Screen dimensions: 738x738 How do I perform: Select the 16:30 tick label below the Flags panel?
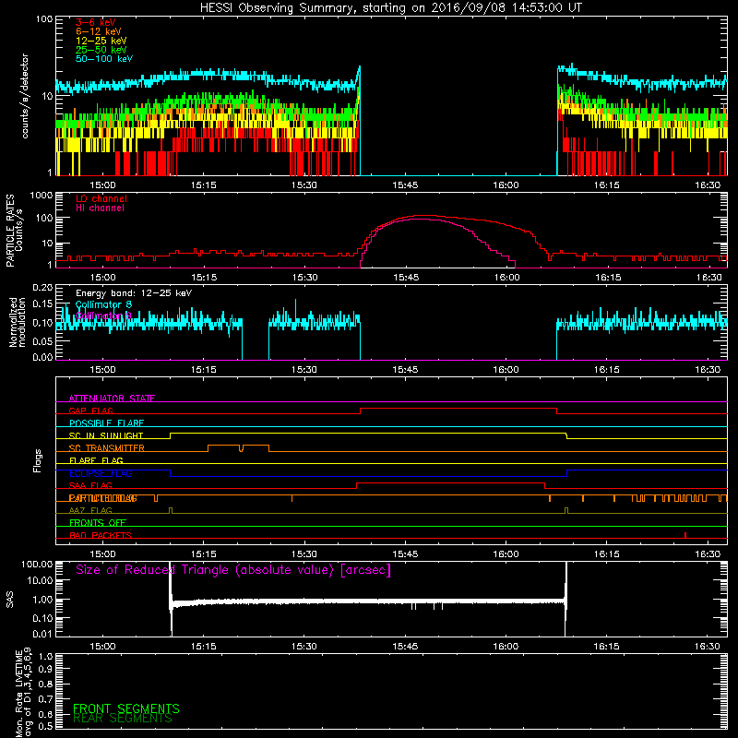(708, 554)
